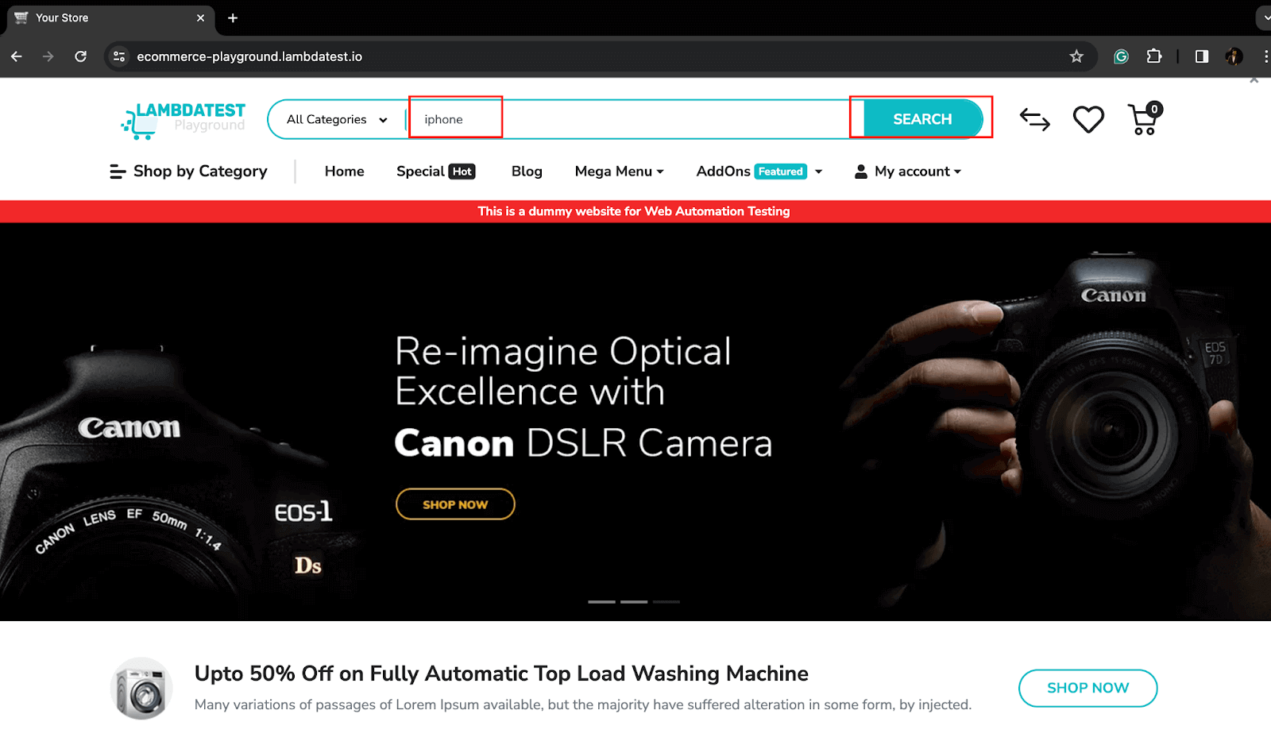Click the teal SEARCH button

[922, 119]
